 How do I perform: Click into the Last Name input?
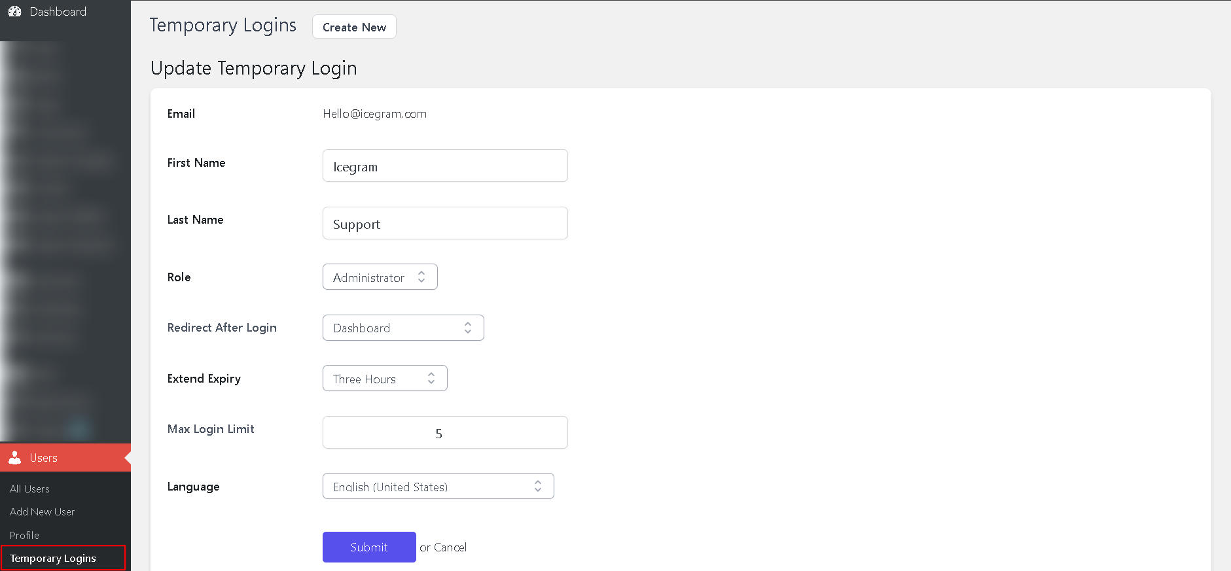click(x=445, y=224)
